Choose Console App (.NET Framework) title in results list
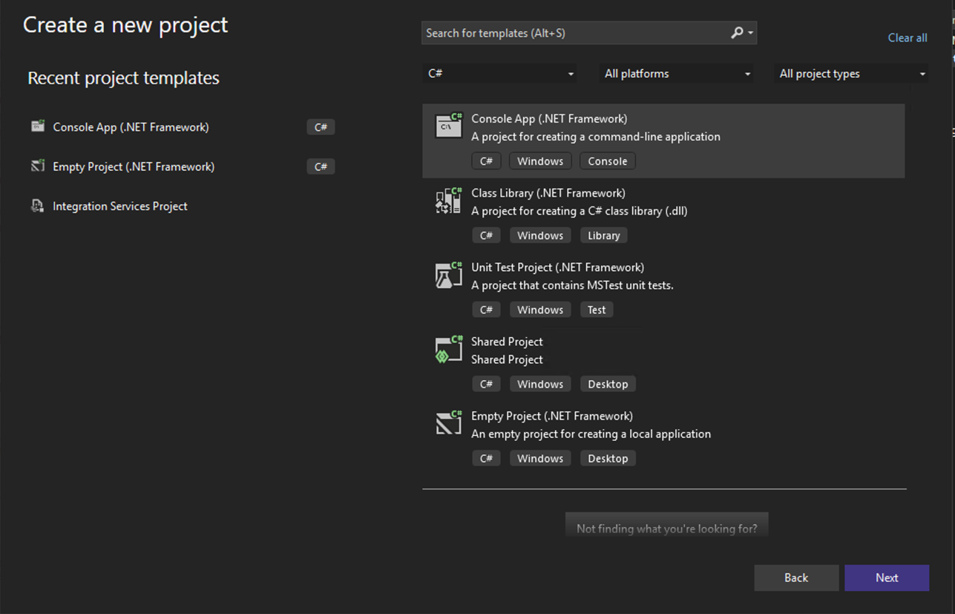955x614 pixels. (x=549, y=119)
